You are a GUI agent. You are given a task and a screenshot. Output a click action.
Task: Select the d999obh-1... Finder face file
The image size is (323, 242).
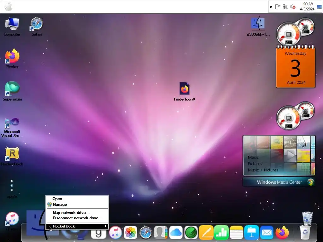tap(258, 27)
